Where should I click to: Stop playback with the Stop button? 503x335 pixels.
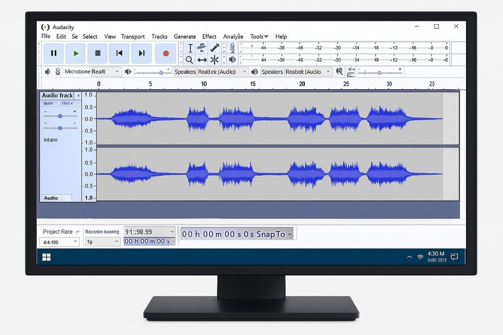98,53
